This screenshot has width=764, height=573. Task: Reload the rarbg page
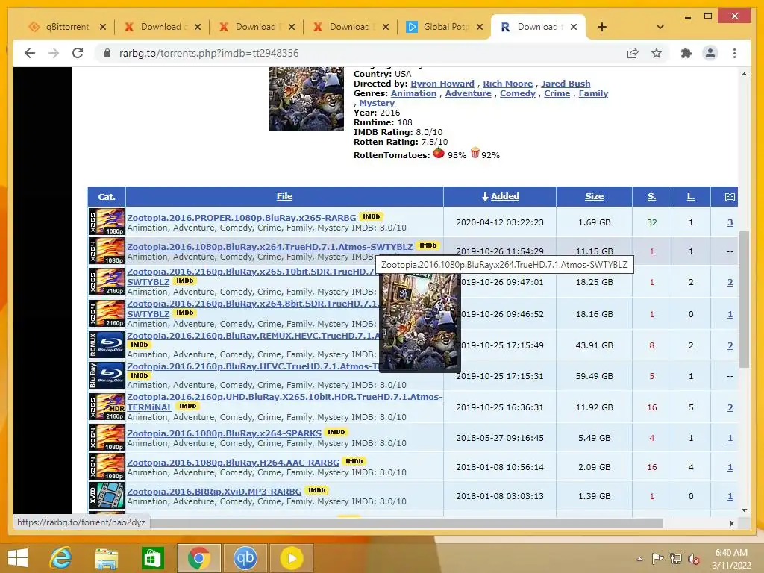pos(78,53)
